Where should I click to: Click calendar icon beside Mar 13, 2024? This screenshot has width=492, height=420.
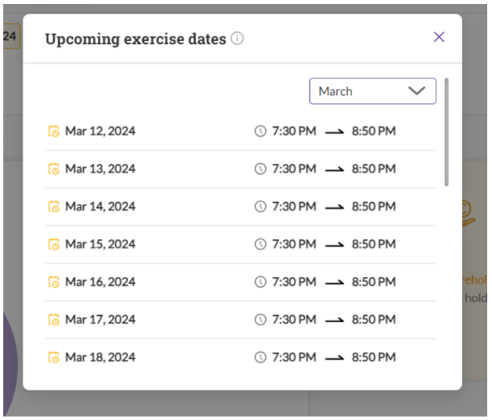(54, 169)
